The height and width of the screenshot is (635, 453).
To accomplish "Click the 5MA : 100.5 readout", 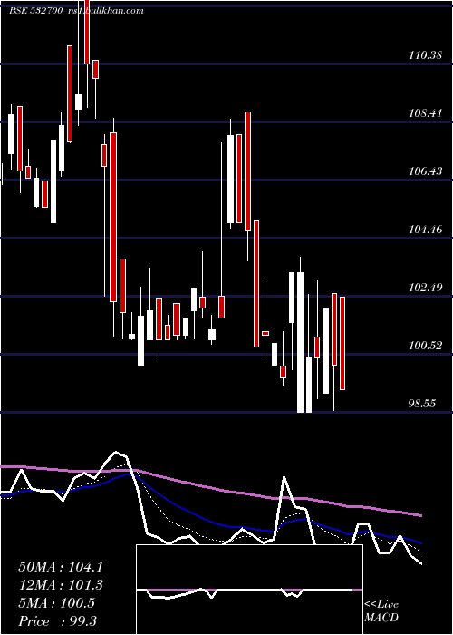I will click(x=56, y=603).
